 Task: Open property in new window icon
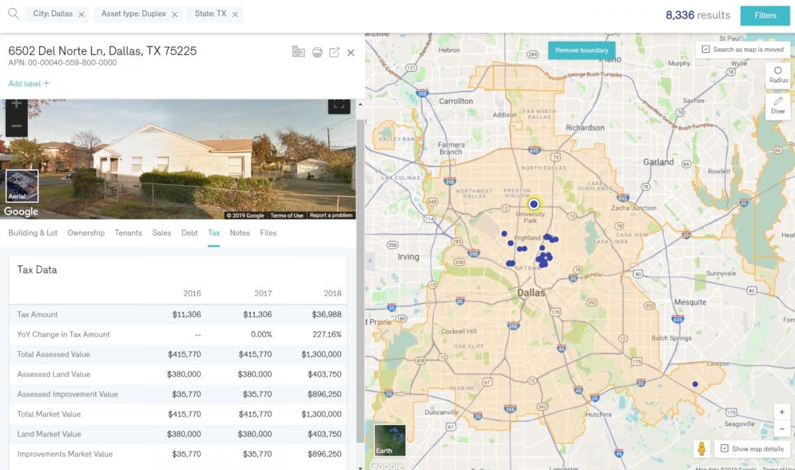335,52
